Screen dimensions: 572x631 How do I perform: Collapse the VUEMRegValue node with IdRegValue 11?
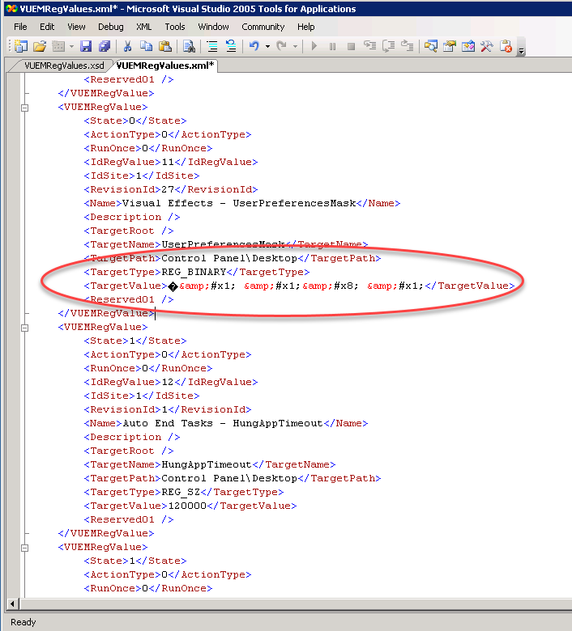25,107
